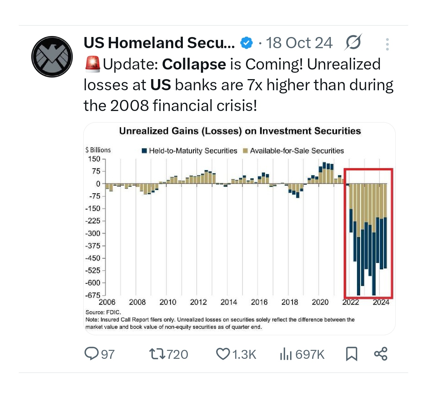This screenshot has width=427, height=399.
Task: Open the reply comment icon
Action: tap(92, 353)
